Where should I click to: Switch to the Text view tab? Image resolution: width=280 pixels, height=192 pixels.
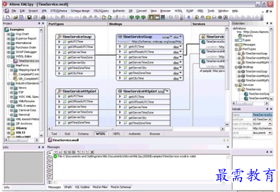coord(54,134)
